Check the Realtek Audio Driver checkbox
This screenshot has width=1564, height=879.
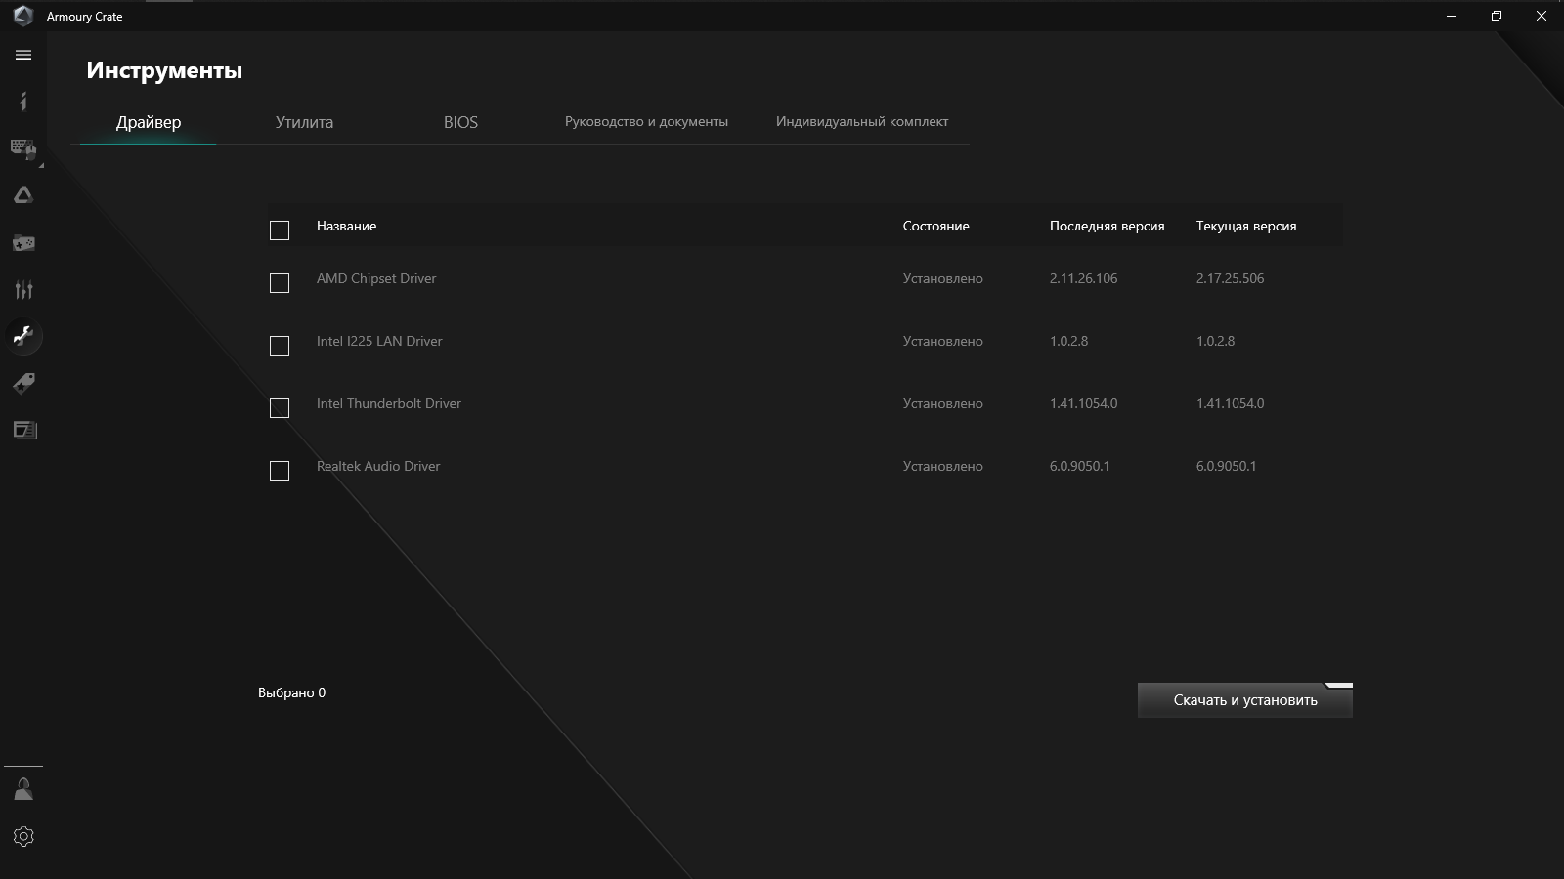click(x=280, y=471)
